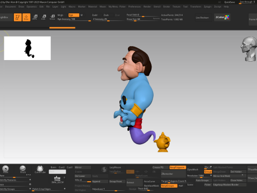
Task: Toggle KeepPolypaint option
Action: point(178,167)
